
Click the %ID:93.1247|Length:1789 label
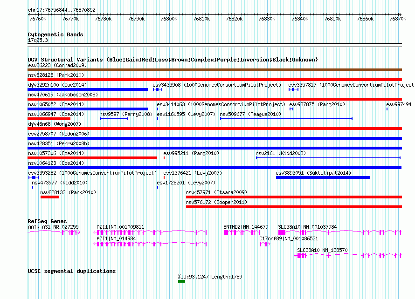pyautogui.click(x=210, y=277)
